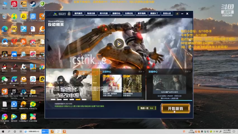This screenshot has width=238, height=134.
Task: Open Task View from taskbar
Action: pos(21,131)
